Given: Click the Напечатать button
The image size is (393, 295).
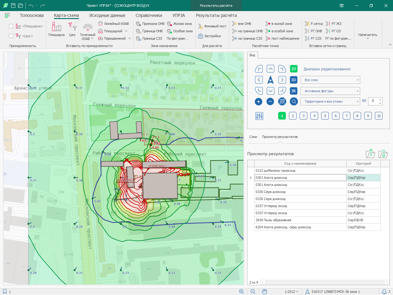Looking at the screenshot, I should tap(368, 35).
